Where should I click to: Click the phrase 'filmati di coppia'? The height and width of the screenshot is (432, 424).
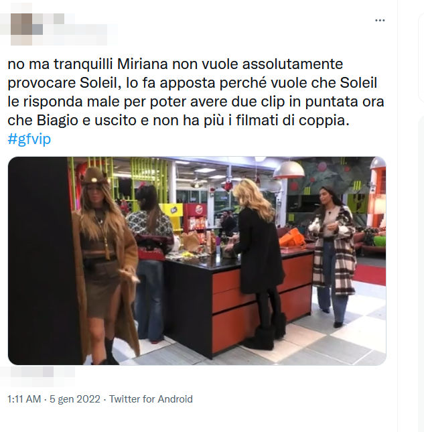[292, 120]
